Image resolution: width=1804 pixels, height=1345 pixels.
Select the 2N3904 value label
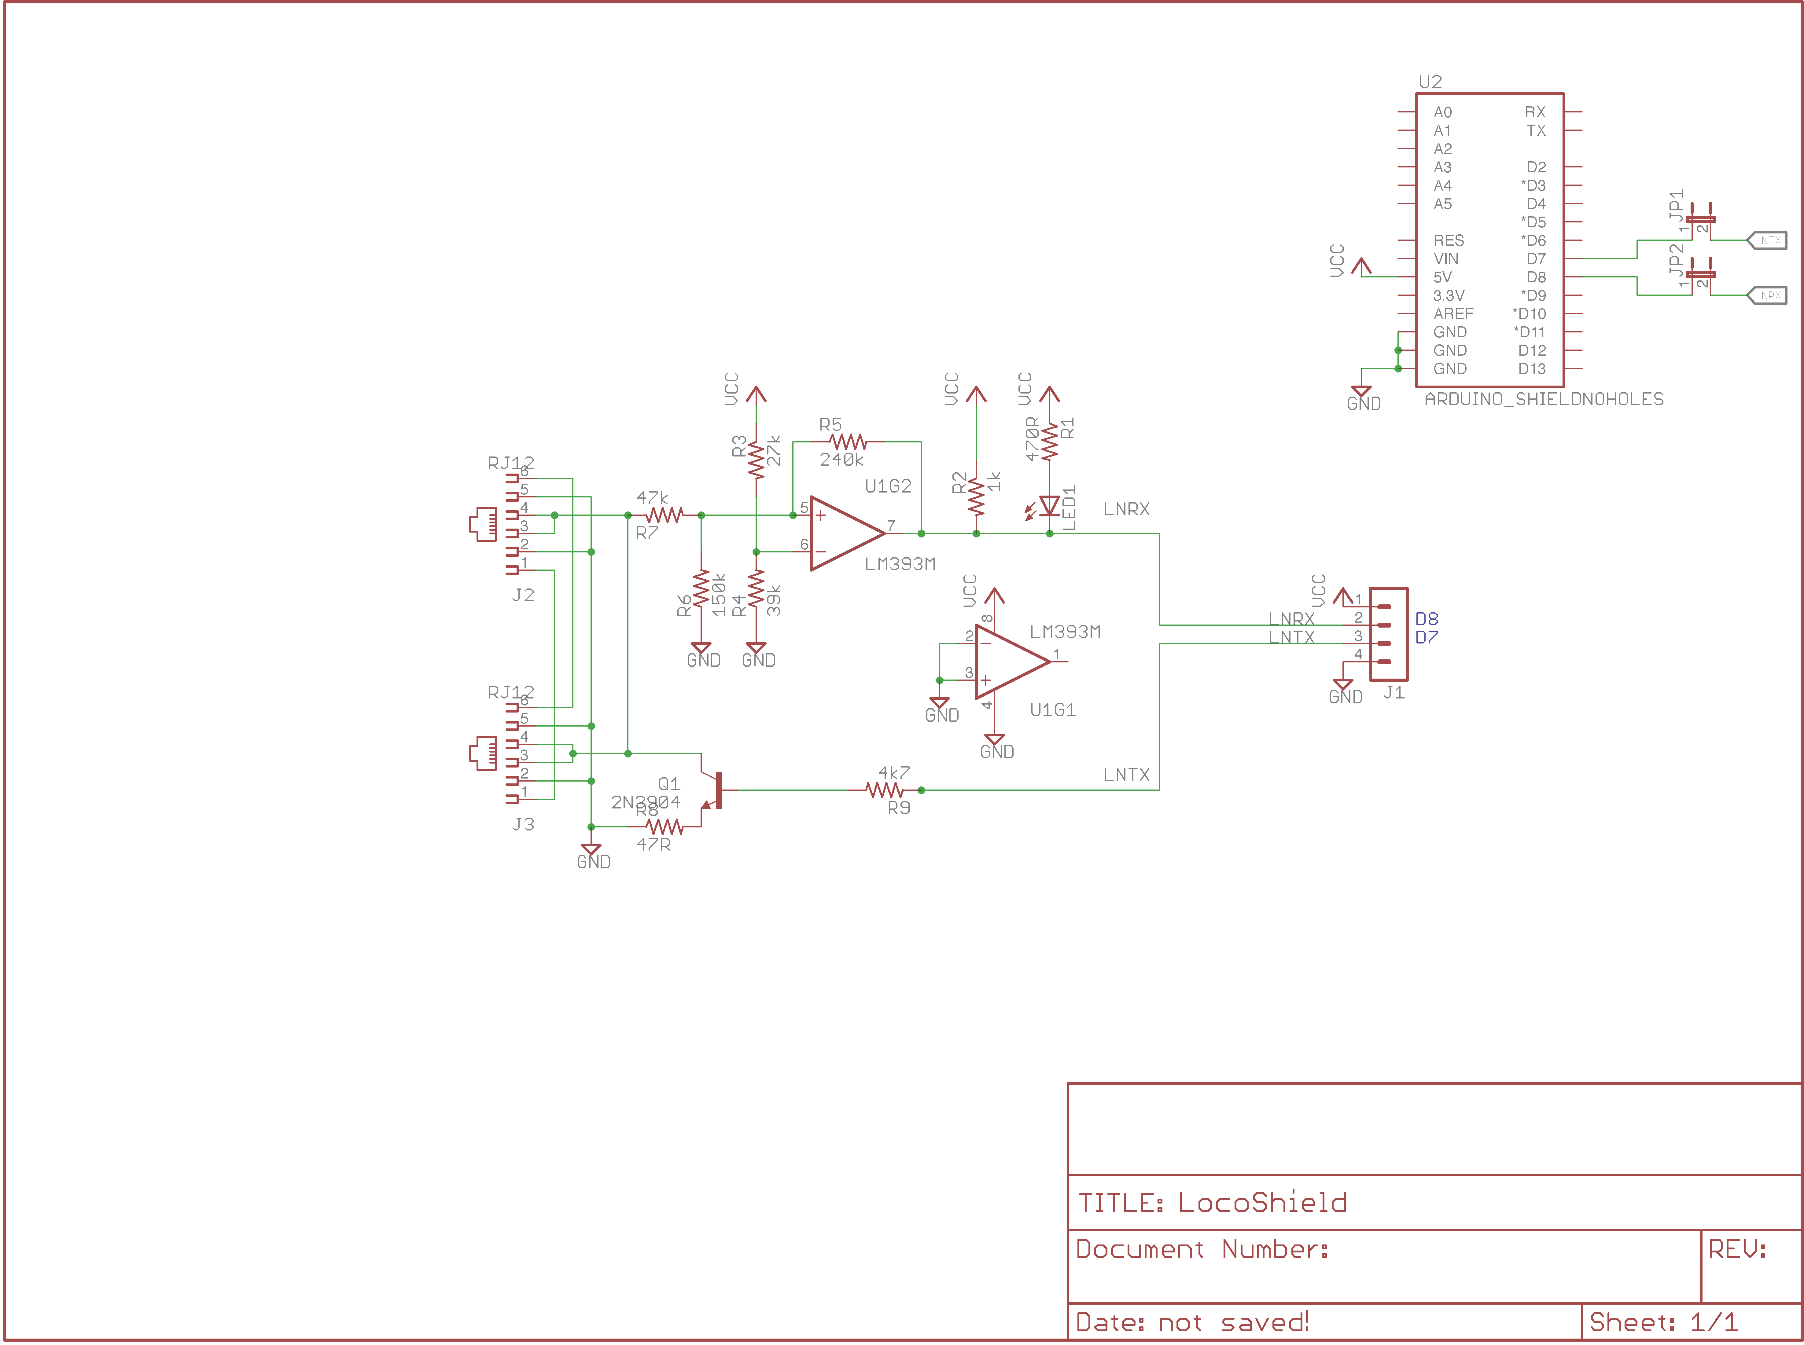pos(646,803)
